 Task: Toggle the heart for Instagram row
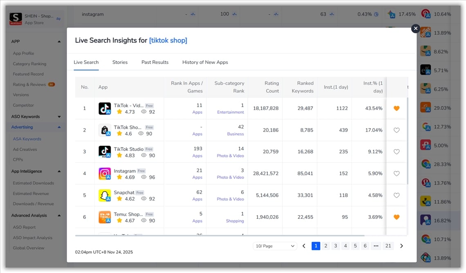click(x=396, y=174)
